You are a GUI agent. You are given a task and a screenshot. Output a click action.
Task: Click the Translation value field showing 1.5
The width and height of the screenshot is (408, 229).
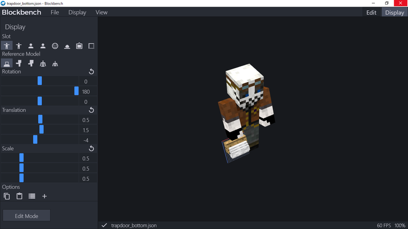pos(88,130)
